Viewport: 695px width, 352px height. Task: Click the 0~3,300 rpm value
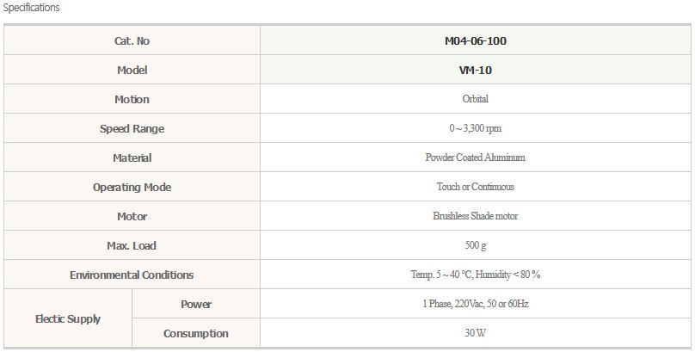(x=475, y=129)
